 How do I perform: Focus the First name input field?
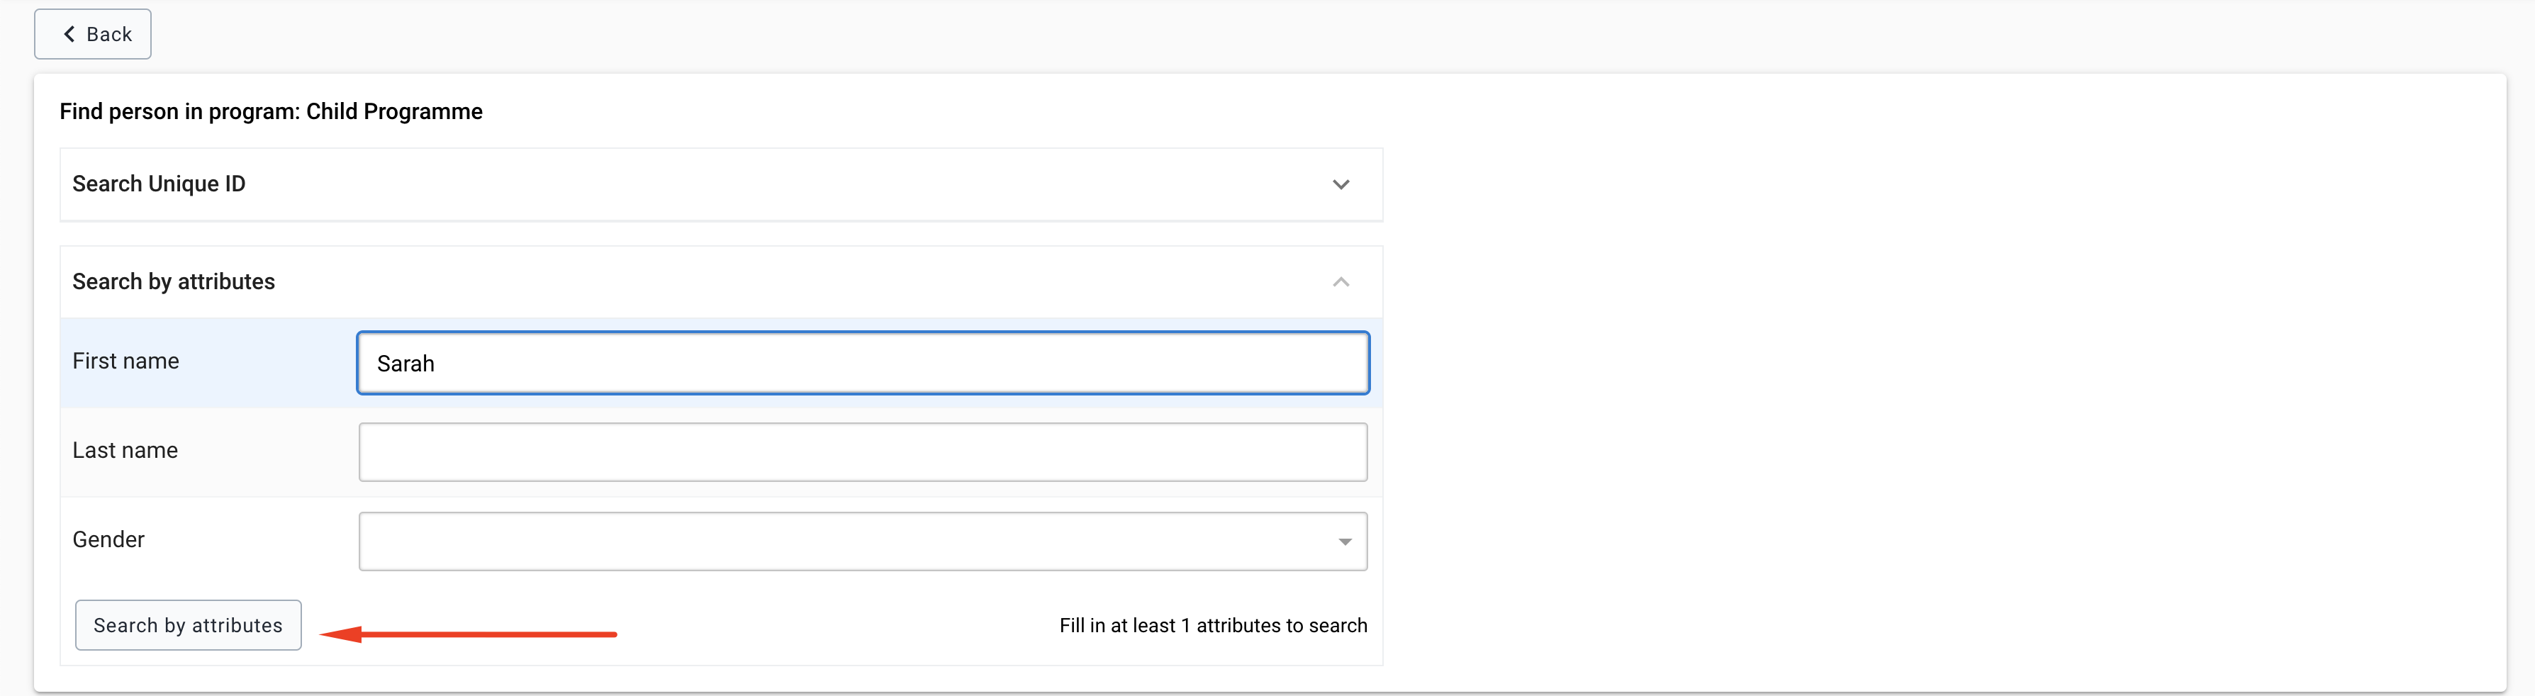tap(863, 364)
